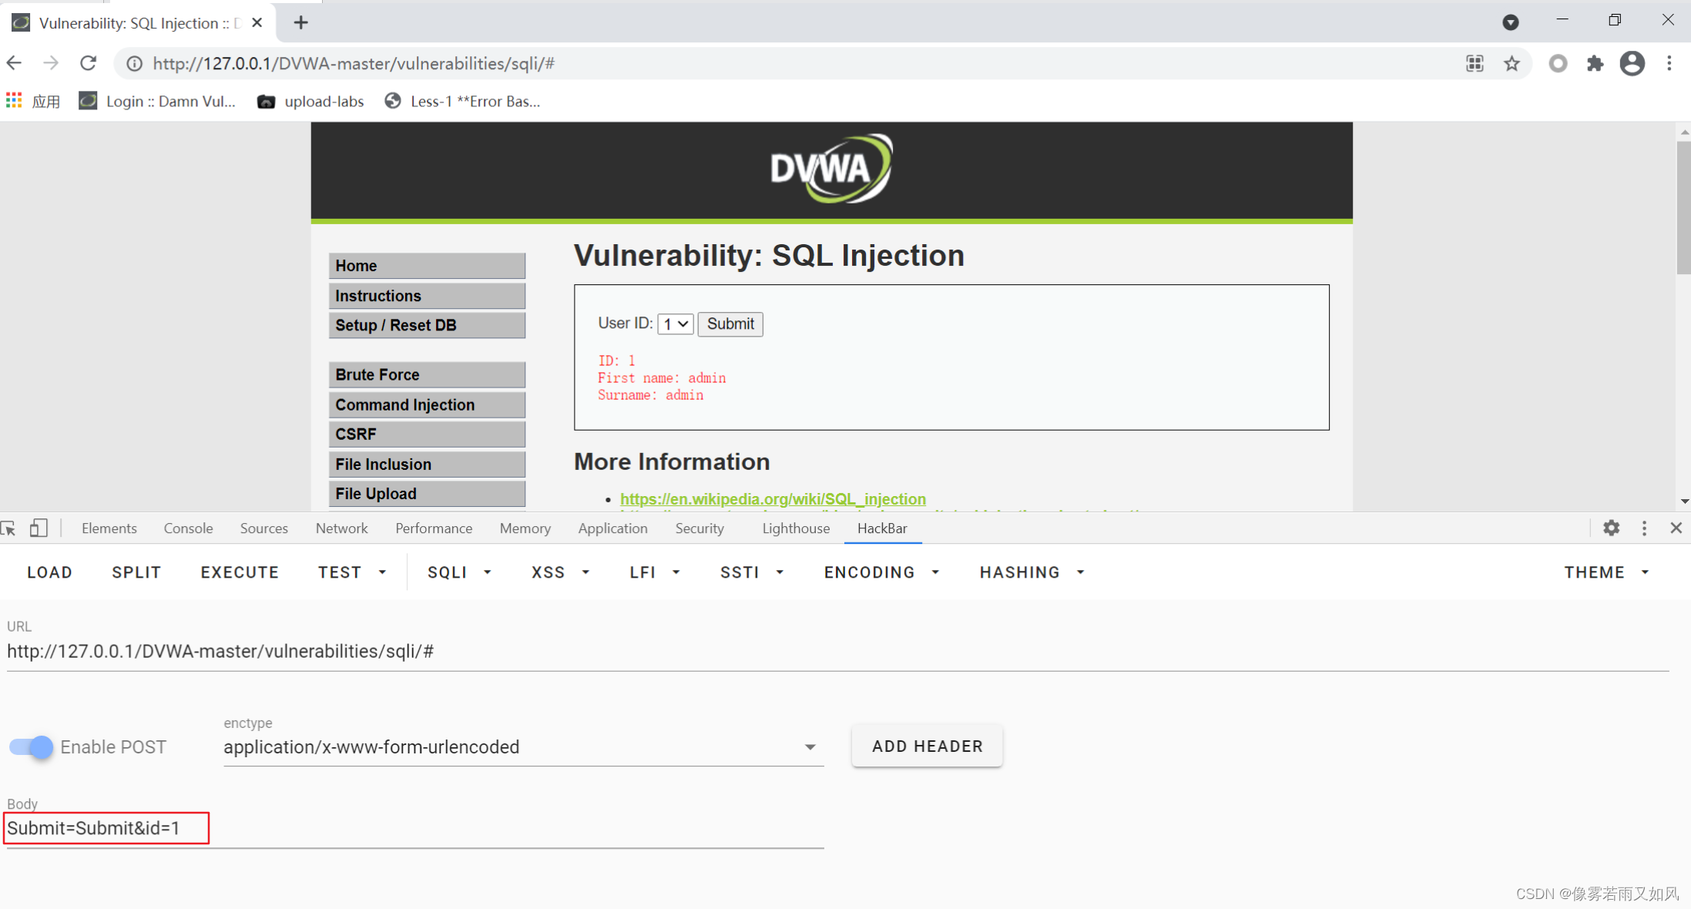Open the enctype dropdown
Image resolution: width=1691 pixels, height=909 pixels.
point(810,746)
